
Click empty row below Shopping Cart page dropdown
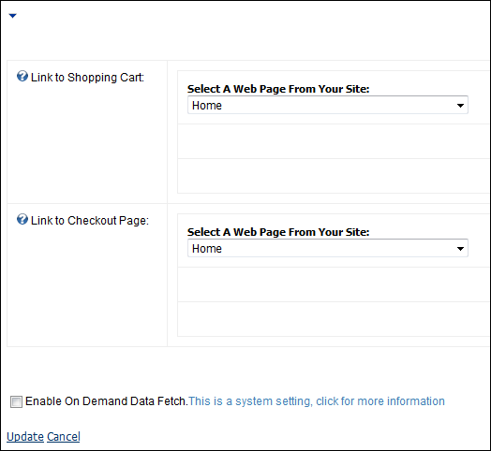334,141
